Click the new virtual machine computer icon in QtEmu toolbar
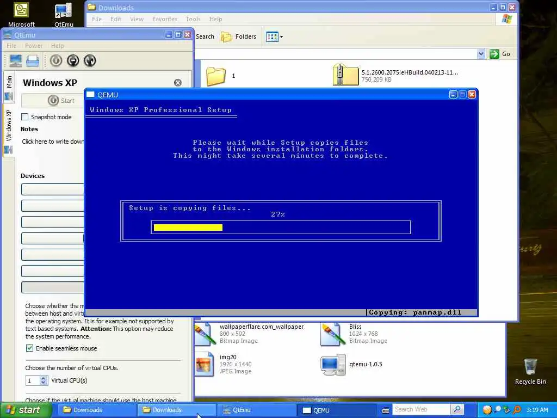 point(15,61)
